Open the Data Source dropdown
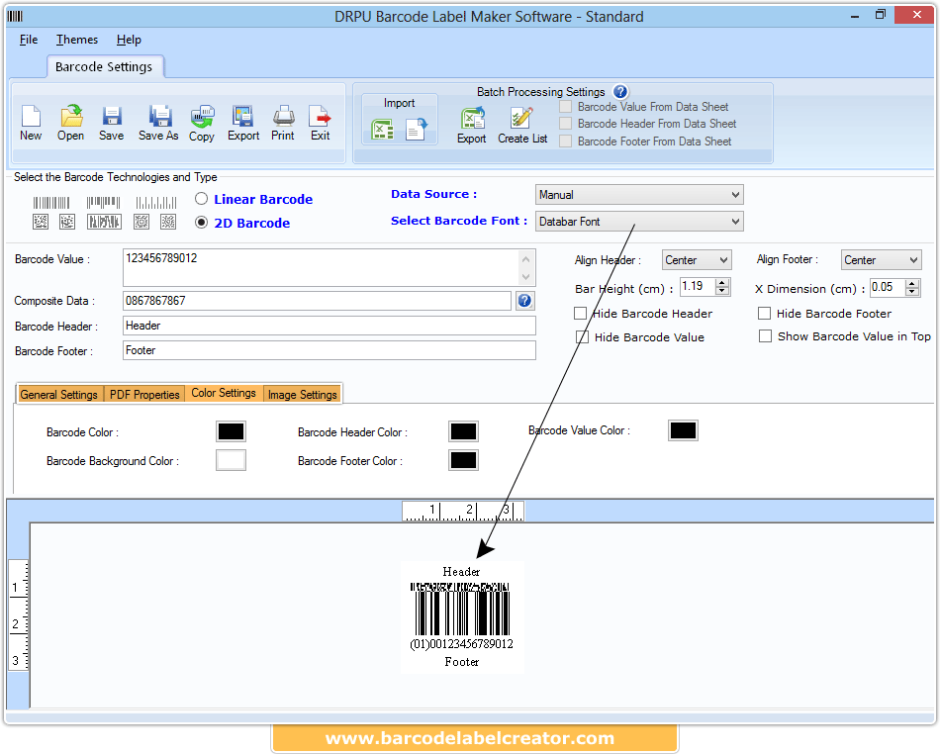Screen dimensions: 940x754 639,195
